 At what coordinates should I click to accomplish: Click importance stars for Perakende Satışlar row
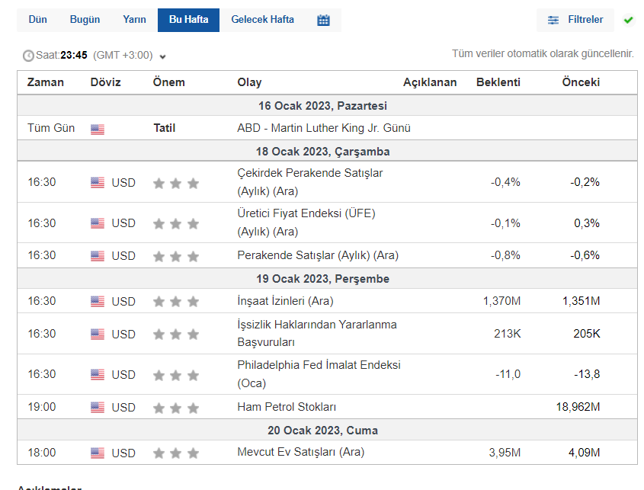click(x=176, y=256)
